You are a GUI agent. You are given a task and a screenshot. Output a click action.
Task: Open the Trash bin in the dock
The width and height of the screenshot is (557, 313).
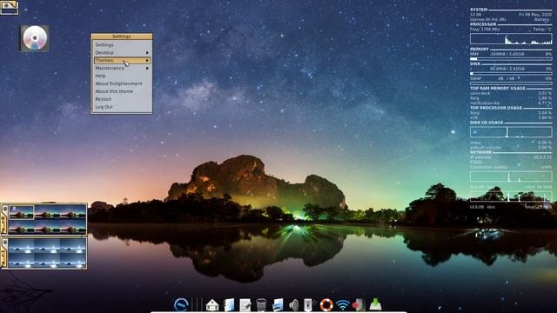point(261,305)
